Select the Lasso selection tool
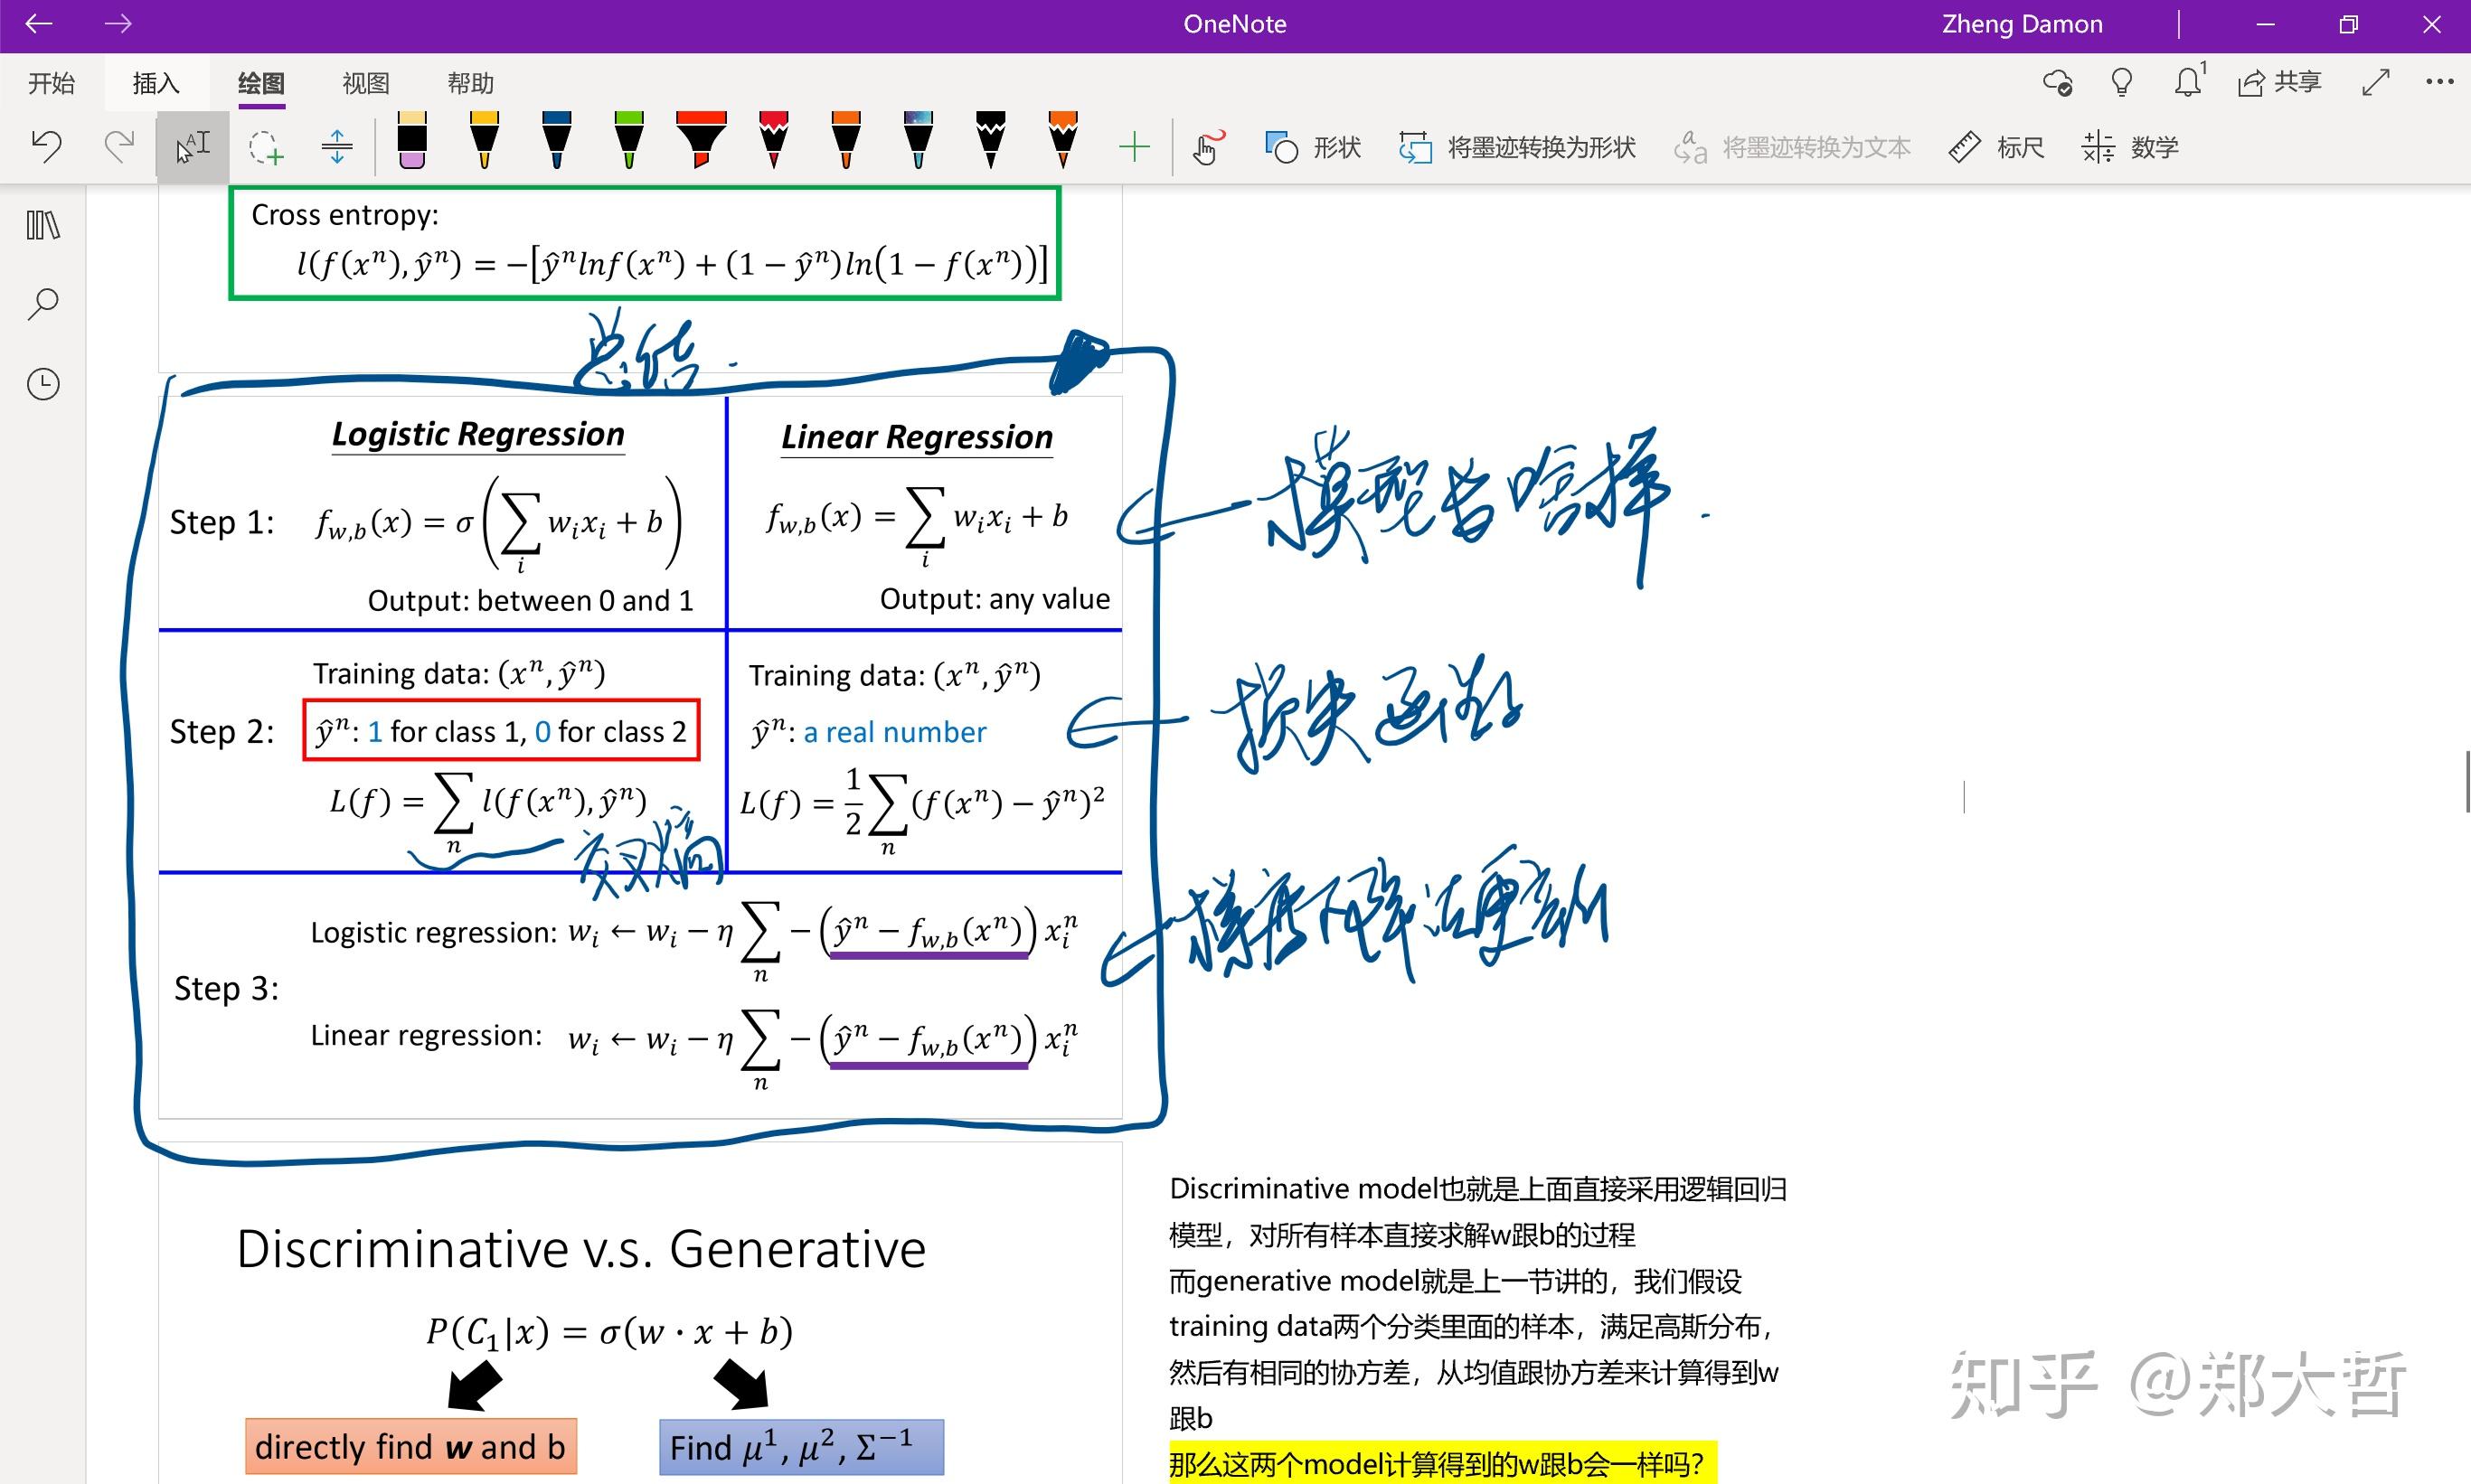 (264, 147)
